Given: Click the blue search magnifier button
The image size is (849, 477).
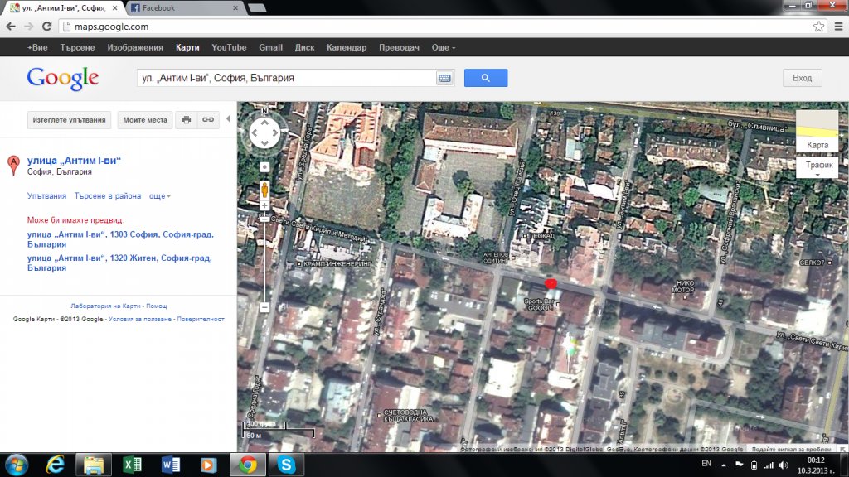Looking at the screenshot, I should [x=485, y=78].
